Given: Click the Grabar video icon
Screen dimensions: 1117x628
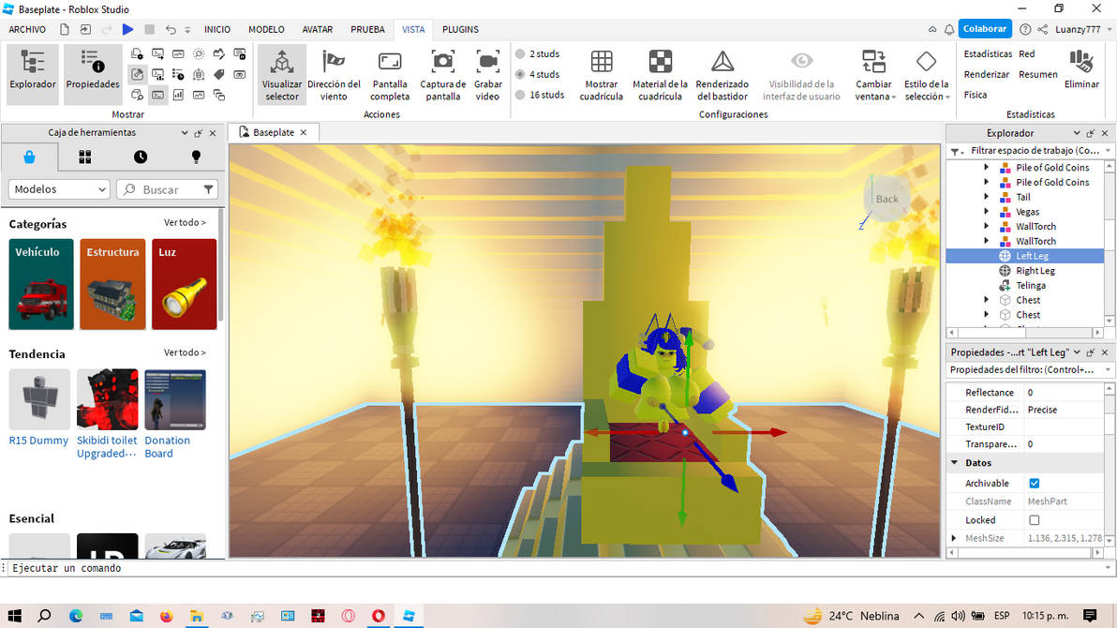Looking at the screenshot, I should coord(487,64).
